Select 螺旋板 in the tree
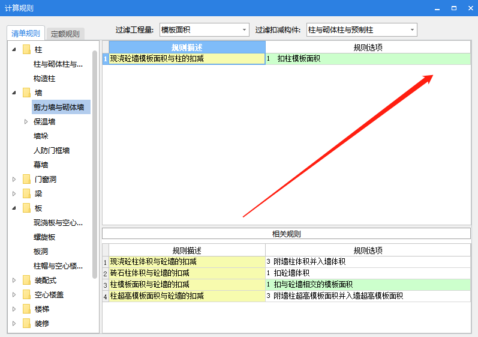Viewport: 478px width, 337px height. point(44,237)
